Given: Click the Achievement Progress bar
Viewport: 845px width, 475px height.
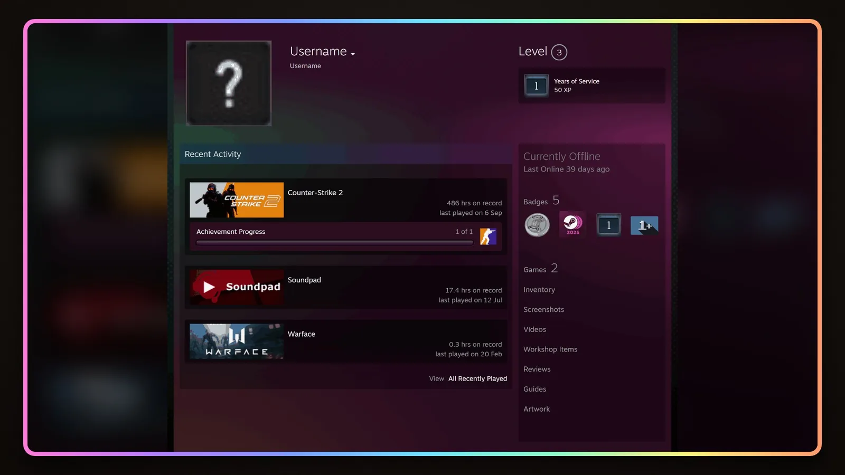Looking at the screenshot, I should [x=334, y=242].
